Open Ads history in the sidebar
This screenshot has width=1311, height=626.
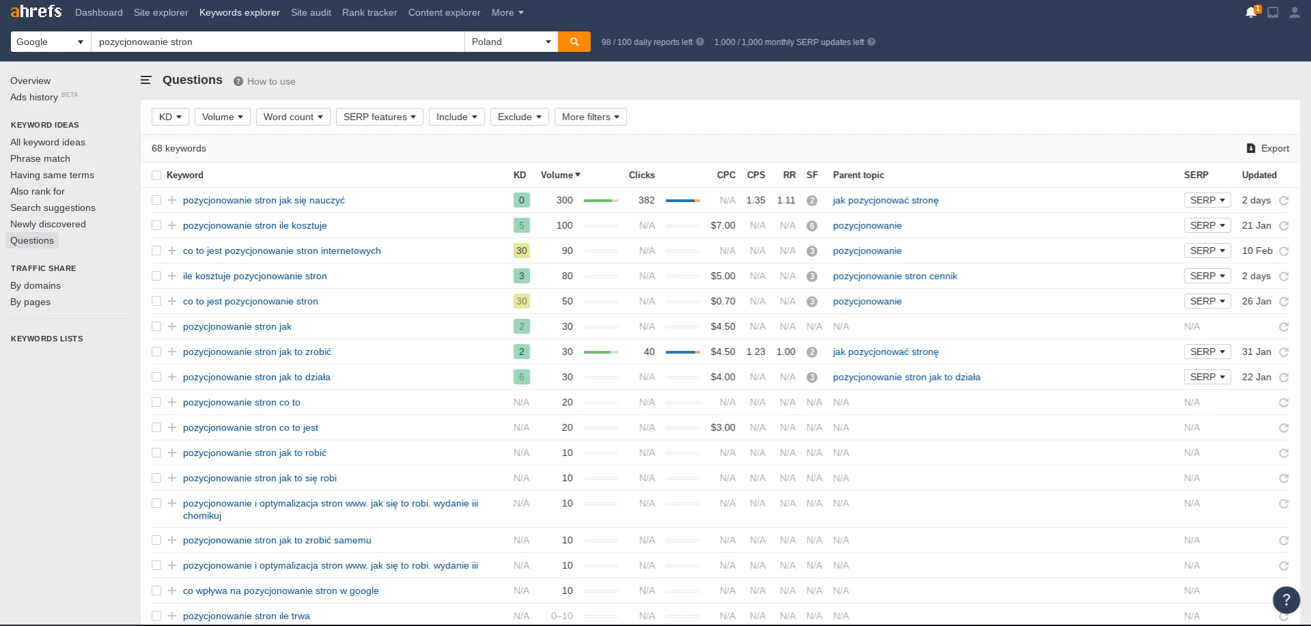[34, 97]
